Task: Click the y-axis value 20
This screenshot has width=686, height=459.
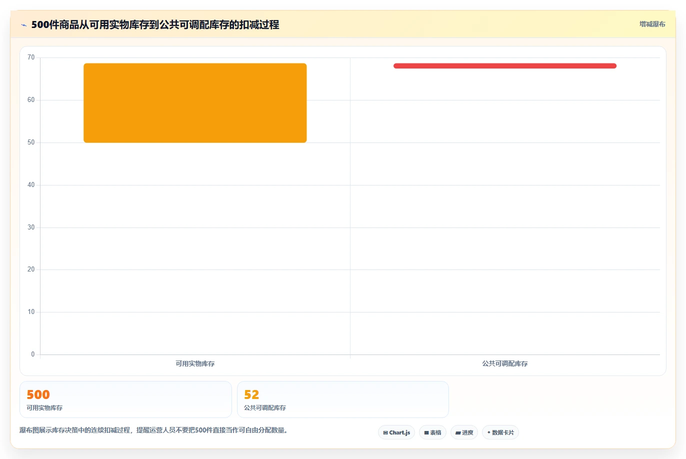Action: point(31,269)
